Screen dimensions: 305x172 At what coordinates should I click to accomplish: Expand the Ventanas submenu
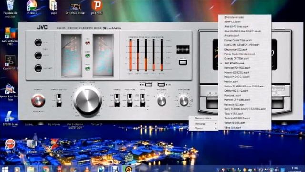203,124
